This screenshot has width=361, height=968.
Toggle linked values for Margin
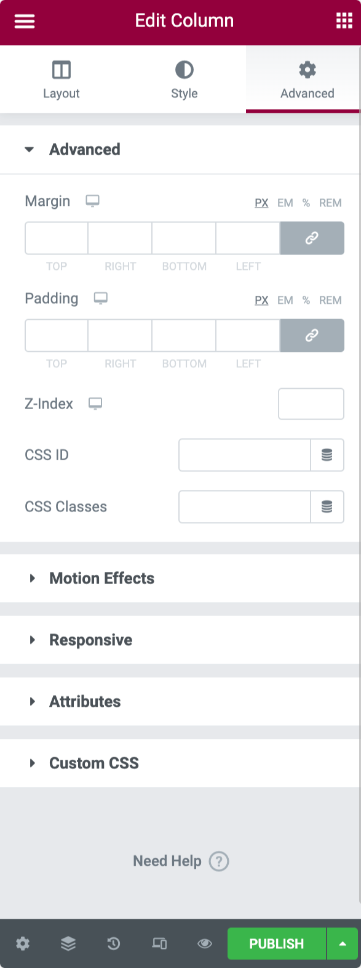(312, 238)
